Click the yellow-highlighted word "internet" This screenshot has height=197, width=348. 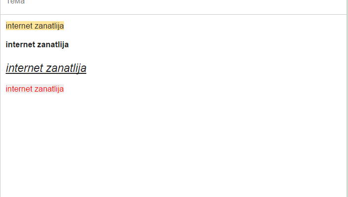19,26
